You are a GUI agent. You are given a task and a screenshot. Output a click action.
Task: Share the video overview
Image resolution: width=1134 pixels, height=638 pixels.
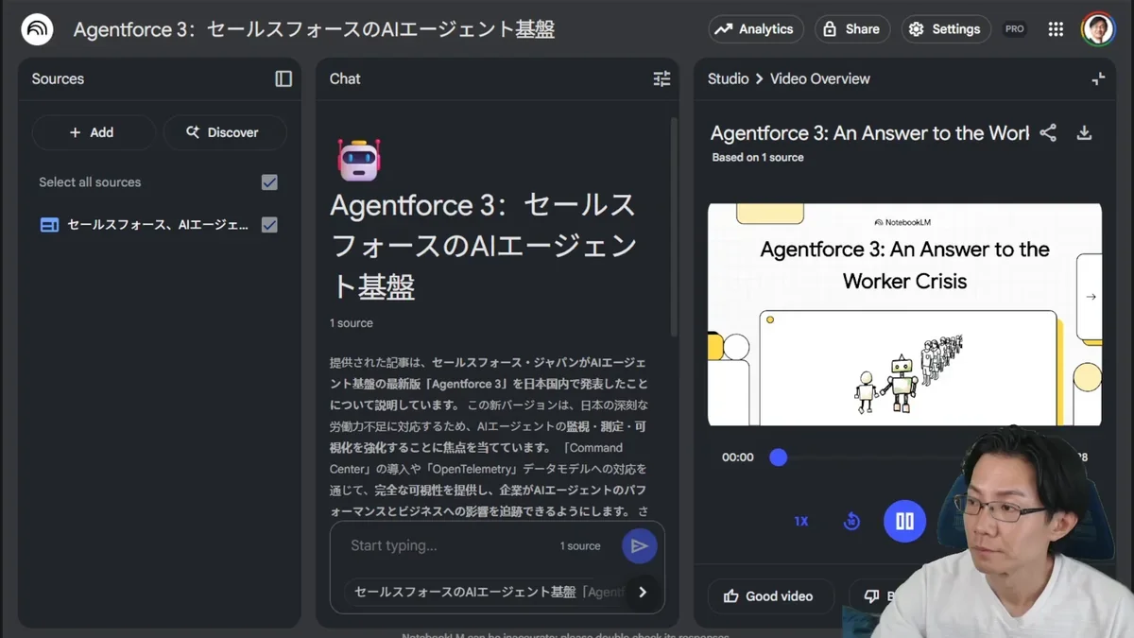(1048, 133)
